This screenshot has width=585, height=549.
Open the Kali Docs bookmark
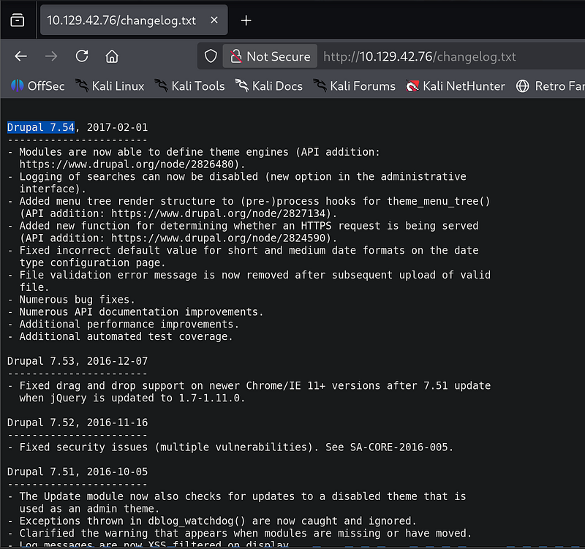pos(268,86)
